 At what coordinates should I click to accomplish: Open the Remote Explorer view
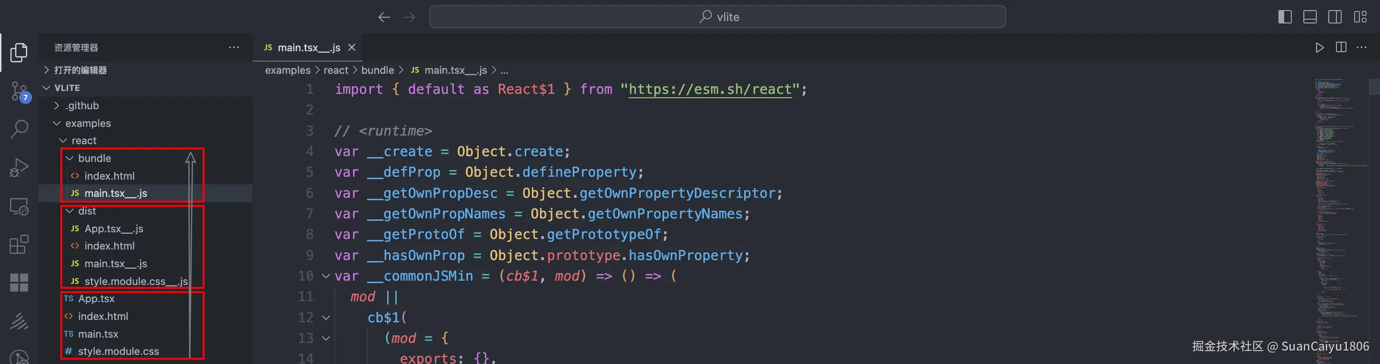(x=19, y=206)
